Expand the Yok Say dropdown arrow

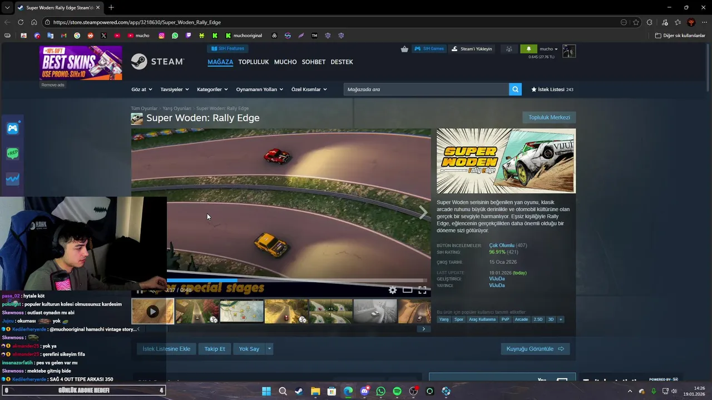coord(269,349)
